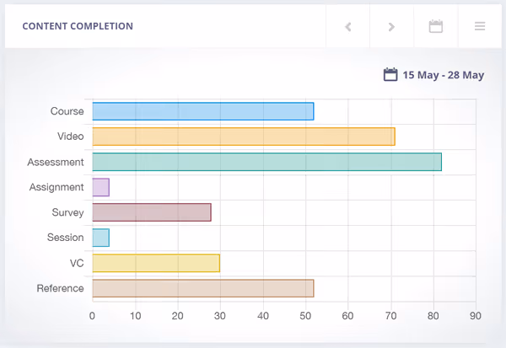
Task: Click the Session axis label
Action: pos(66,238)
